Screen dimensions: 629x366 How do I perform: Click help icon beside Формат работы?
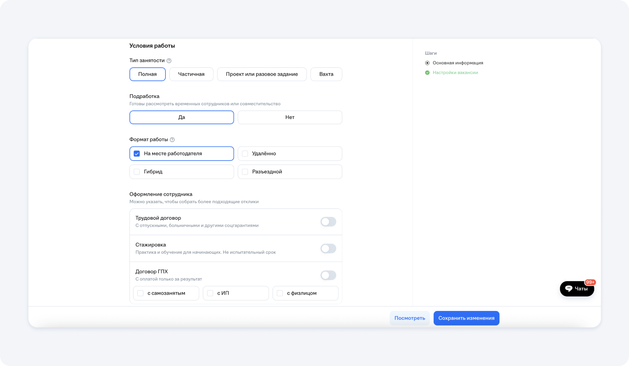tap(172, 140)
